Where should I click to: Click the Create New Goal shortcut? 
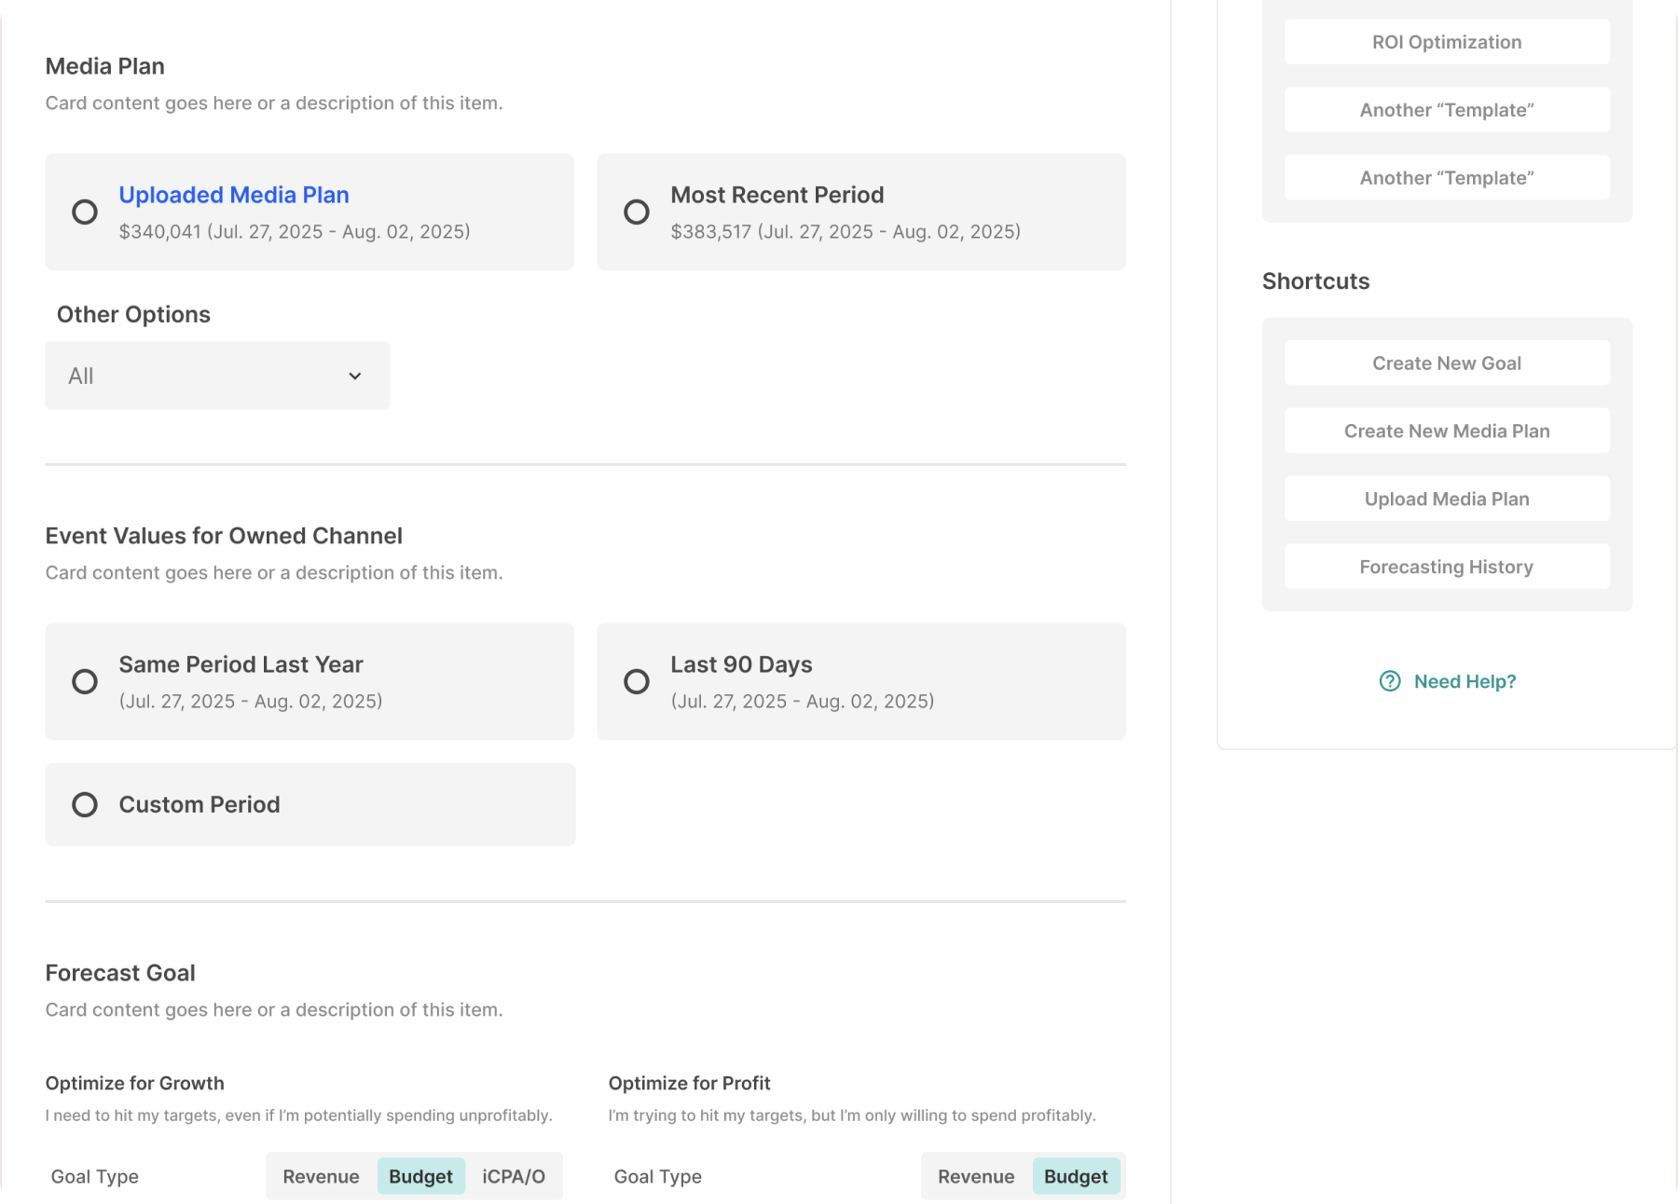(x=1446, y=363)
